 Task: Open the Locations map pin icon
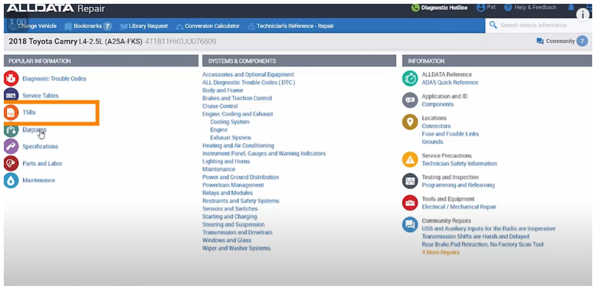410,122
